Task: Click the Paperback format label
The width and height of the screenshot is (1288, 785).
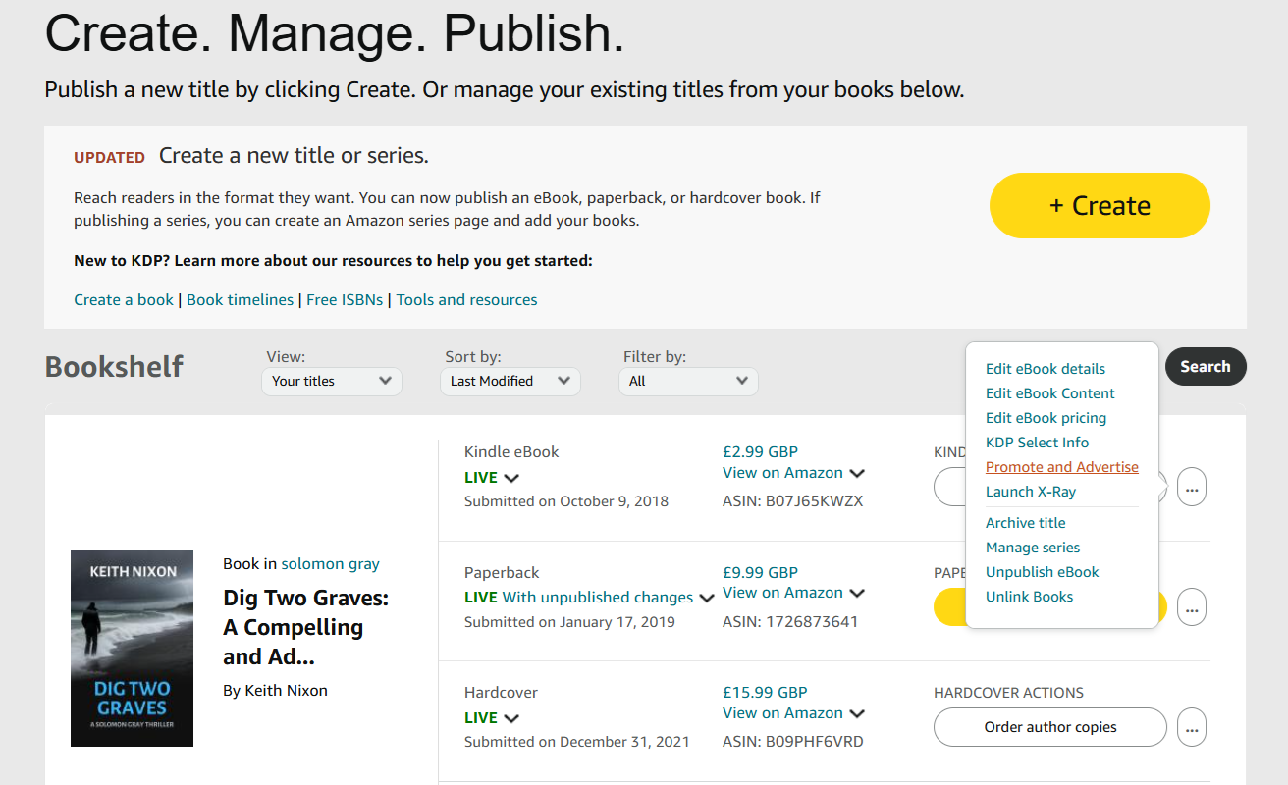Action: point(502,573)
